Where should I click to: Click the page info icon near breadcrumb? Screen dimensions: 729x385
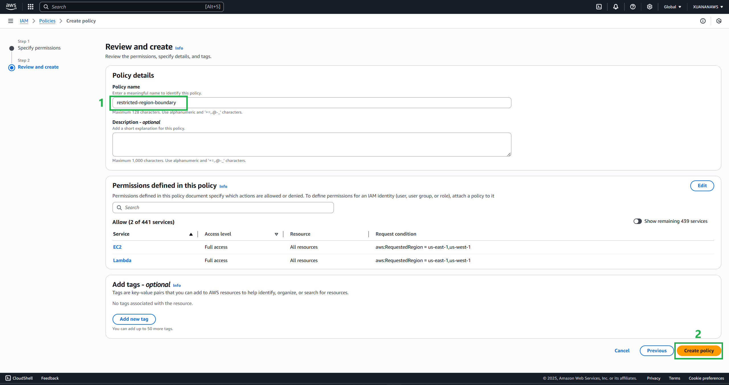(703, 21)
